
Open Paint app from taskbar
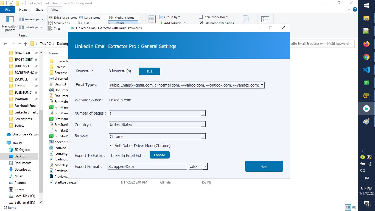[366, 121]
